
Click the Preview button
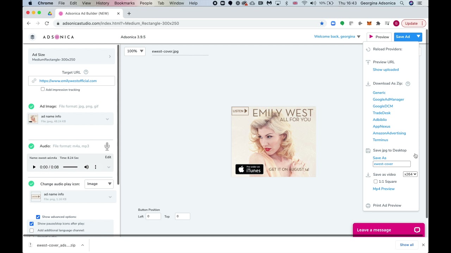(x=379, y=37)
